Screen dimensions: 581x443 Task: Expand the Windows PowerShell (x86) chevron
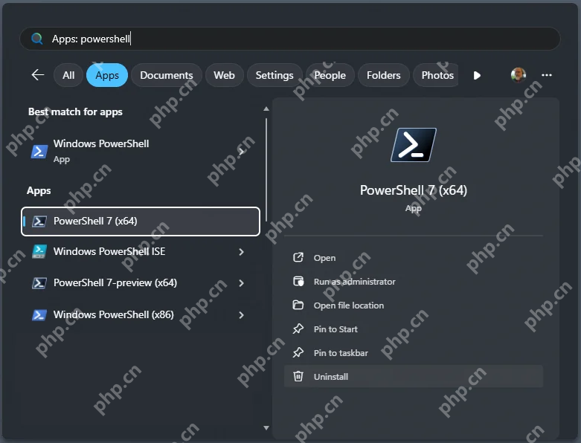[241, 315]
